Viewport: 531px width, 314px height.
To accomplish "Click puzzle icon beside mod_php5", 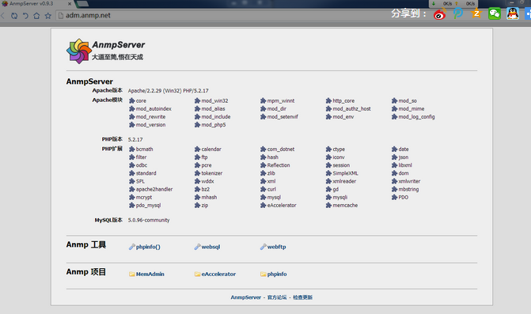I will click(x=197, y=125).
